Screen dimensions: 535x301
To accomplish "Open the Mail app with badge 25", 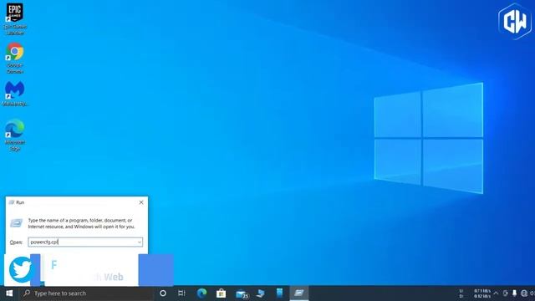I will click(x=242, y=293).
